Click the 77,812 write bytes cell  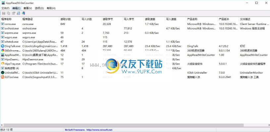(x=128, y=28)
